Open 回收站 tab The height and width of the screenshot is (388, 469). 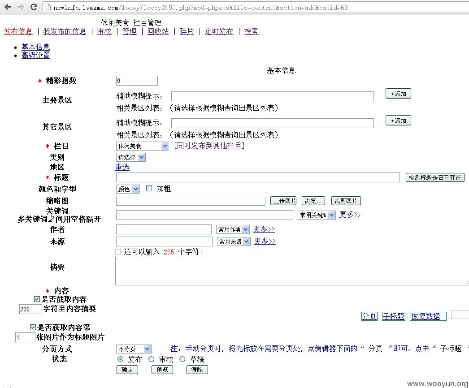pos(158,31)
